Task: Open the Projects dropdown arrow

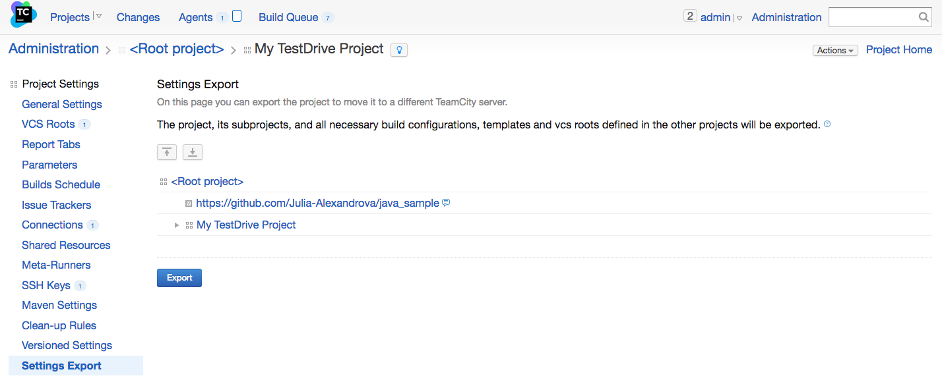Action: pyautogui.click(x=98, y=16)
